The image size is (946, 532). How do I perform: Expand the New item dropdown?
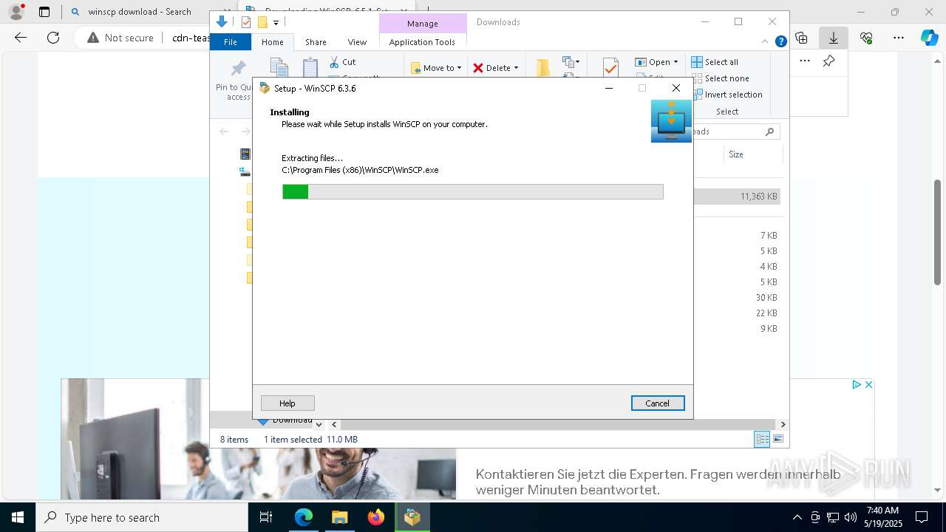[571, 62]
